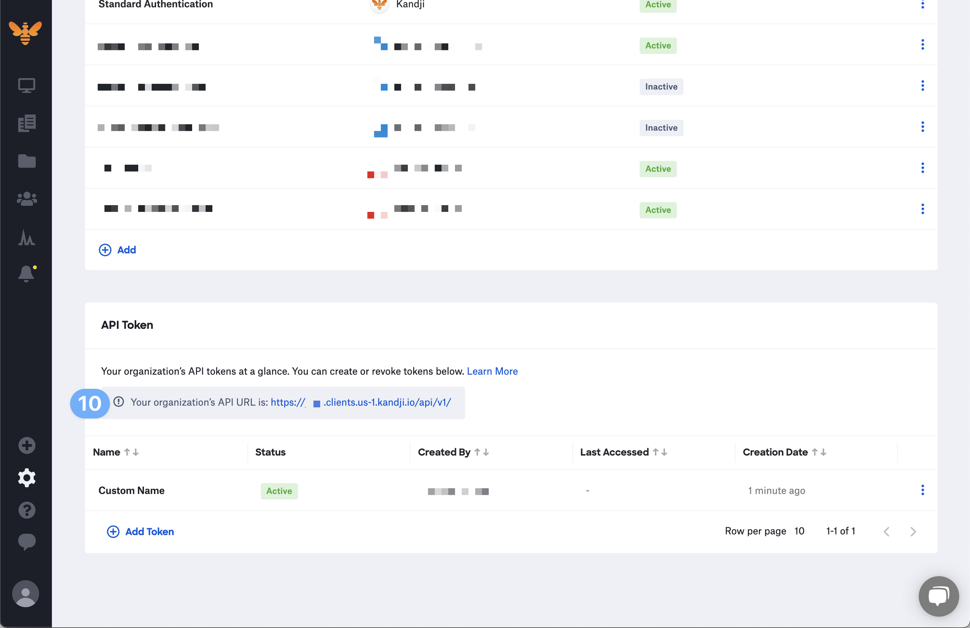
Task: Open the Learn More link
Action: pos(492,371)
